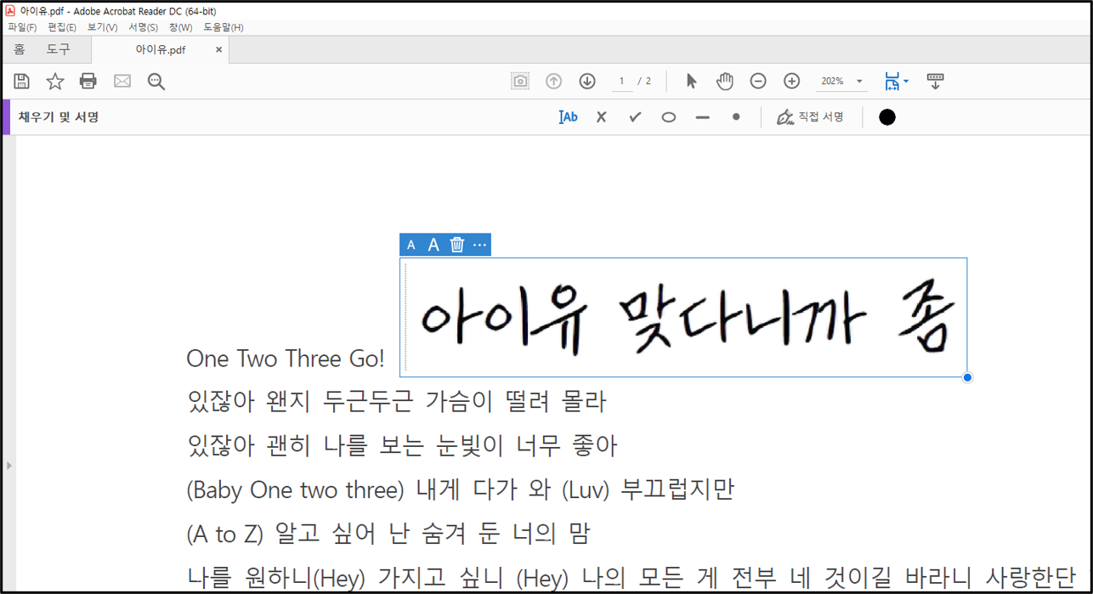Select the line dash tool
The width and height of the screenshot is (1093, 594).
[702, 117]
